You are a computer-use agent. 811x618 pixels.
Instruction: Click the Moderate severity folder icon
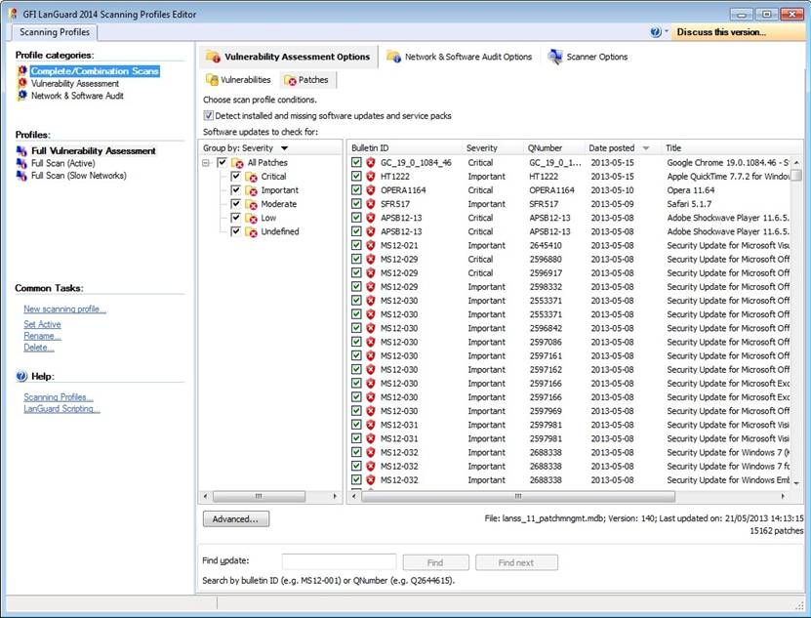[252, 204]
